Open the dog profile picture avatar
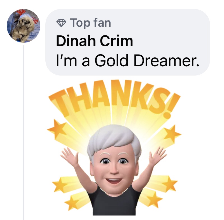 point(24,26)
